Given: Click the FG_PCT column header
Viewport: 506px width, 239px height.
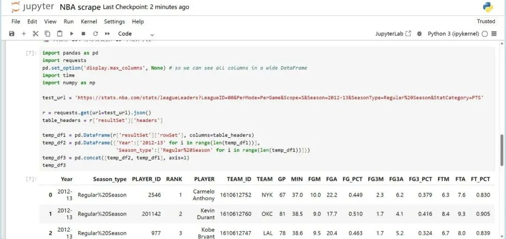Looking at the screenshot, I should [352, 179].
